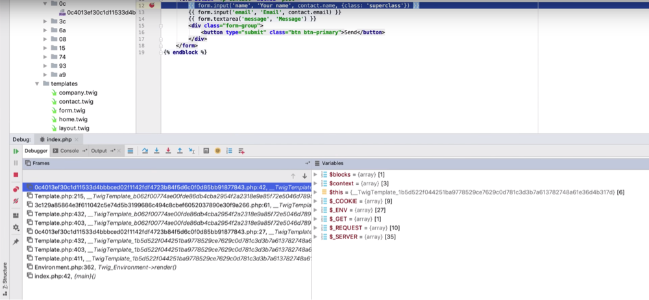Click the list sort icon in debug toolbar

(x=229, y=151)
